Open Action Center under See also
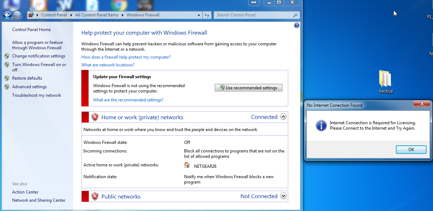This screenshot has height=211, width=433. coord(25,192)
